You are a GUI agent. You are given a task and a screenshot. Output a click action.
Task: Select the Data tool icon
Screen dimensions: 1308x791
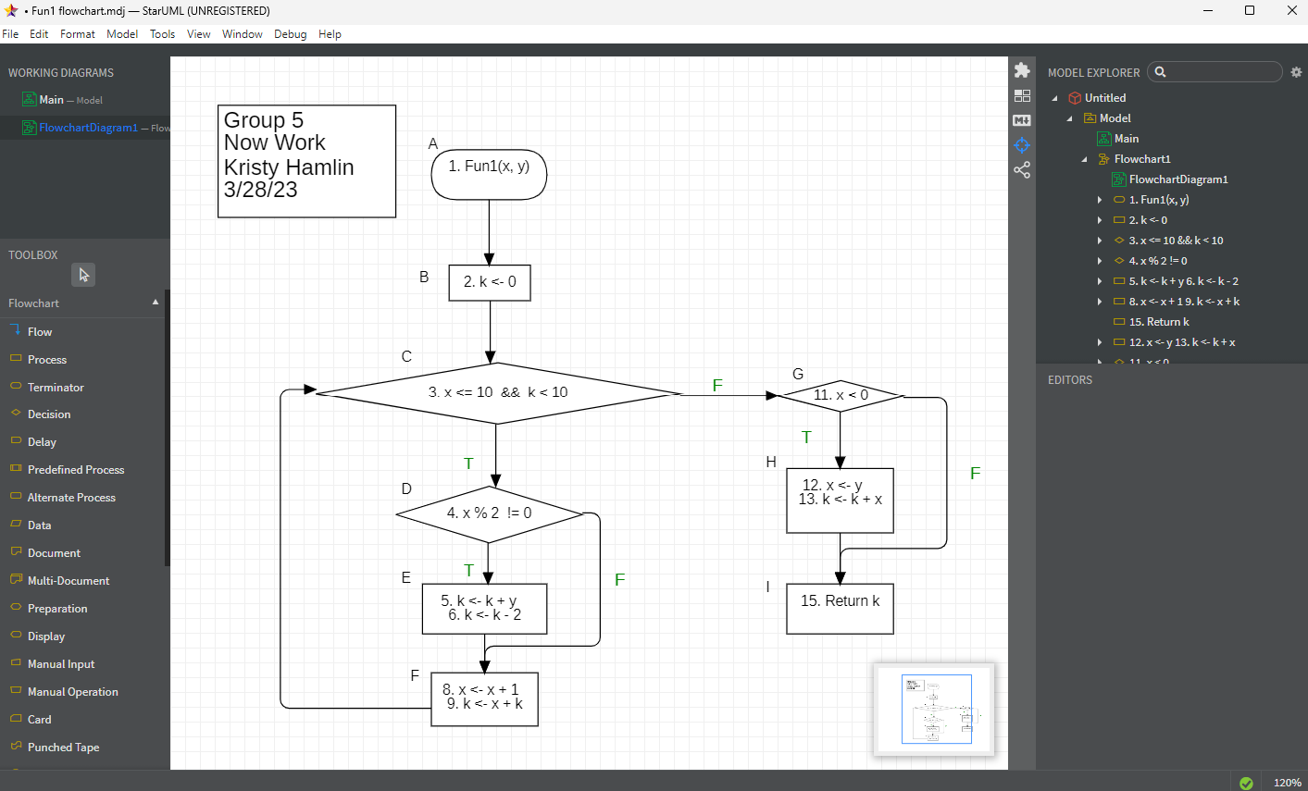click(16, 524)
